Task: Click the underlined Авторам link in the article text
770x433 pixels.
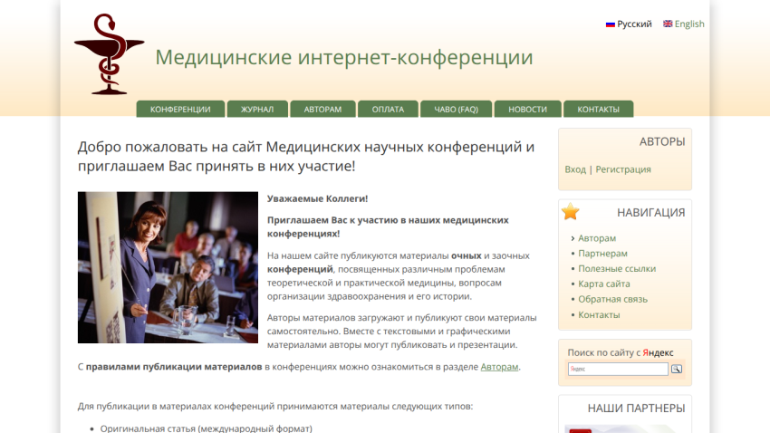Action: tap(499, 367)
